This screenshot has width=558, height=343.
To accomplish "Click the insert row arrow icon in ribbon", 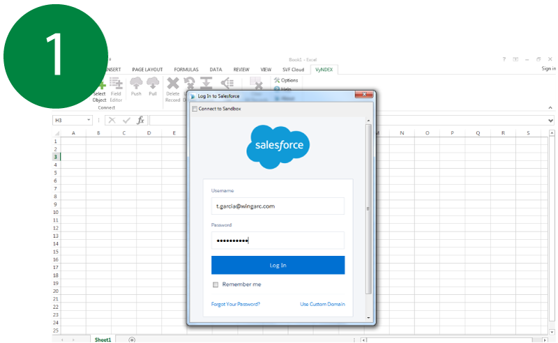I will point(206,83).
